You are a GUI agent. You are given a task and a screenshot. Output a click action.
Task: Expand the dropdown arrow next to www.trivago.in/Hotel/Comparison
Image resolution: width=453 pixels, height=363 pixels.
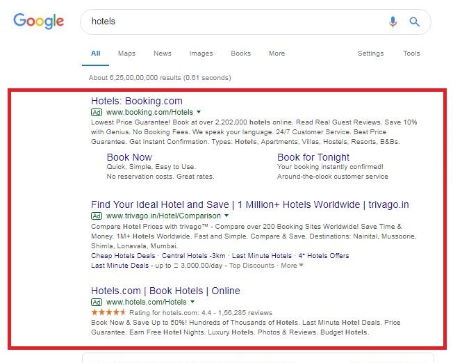tap(226, 216)
